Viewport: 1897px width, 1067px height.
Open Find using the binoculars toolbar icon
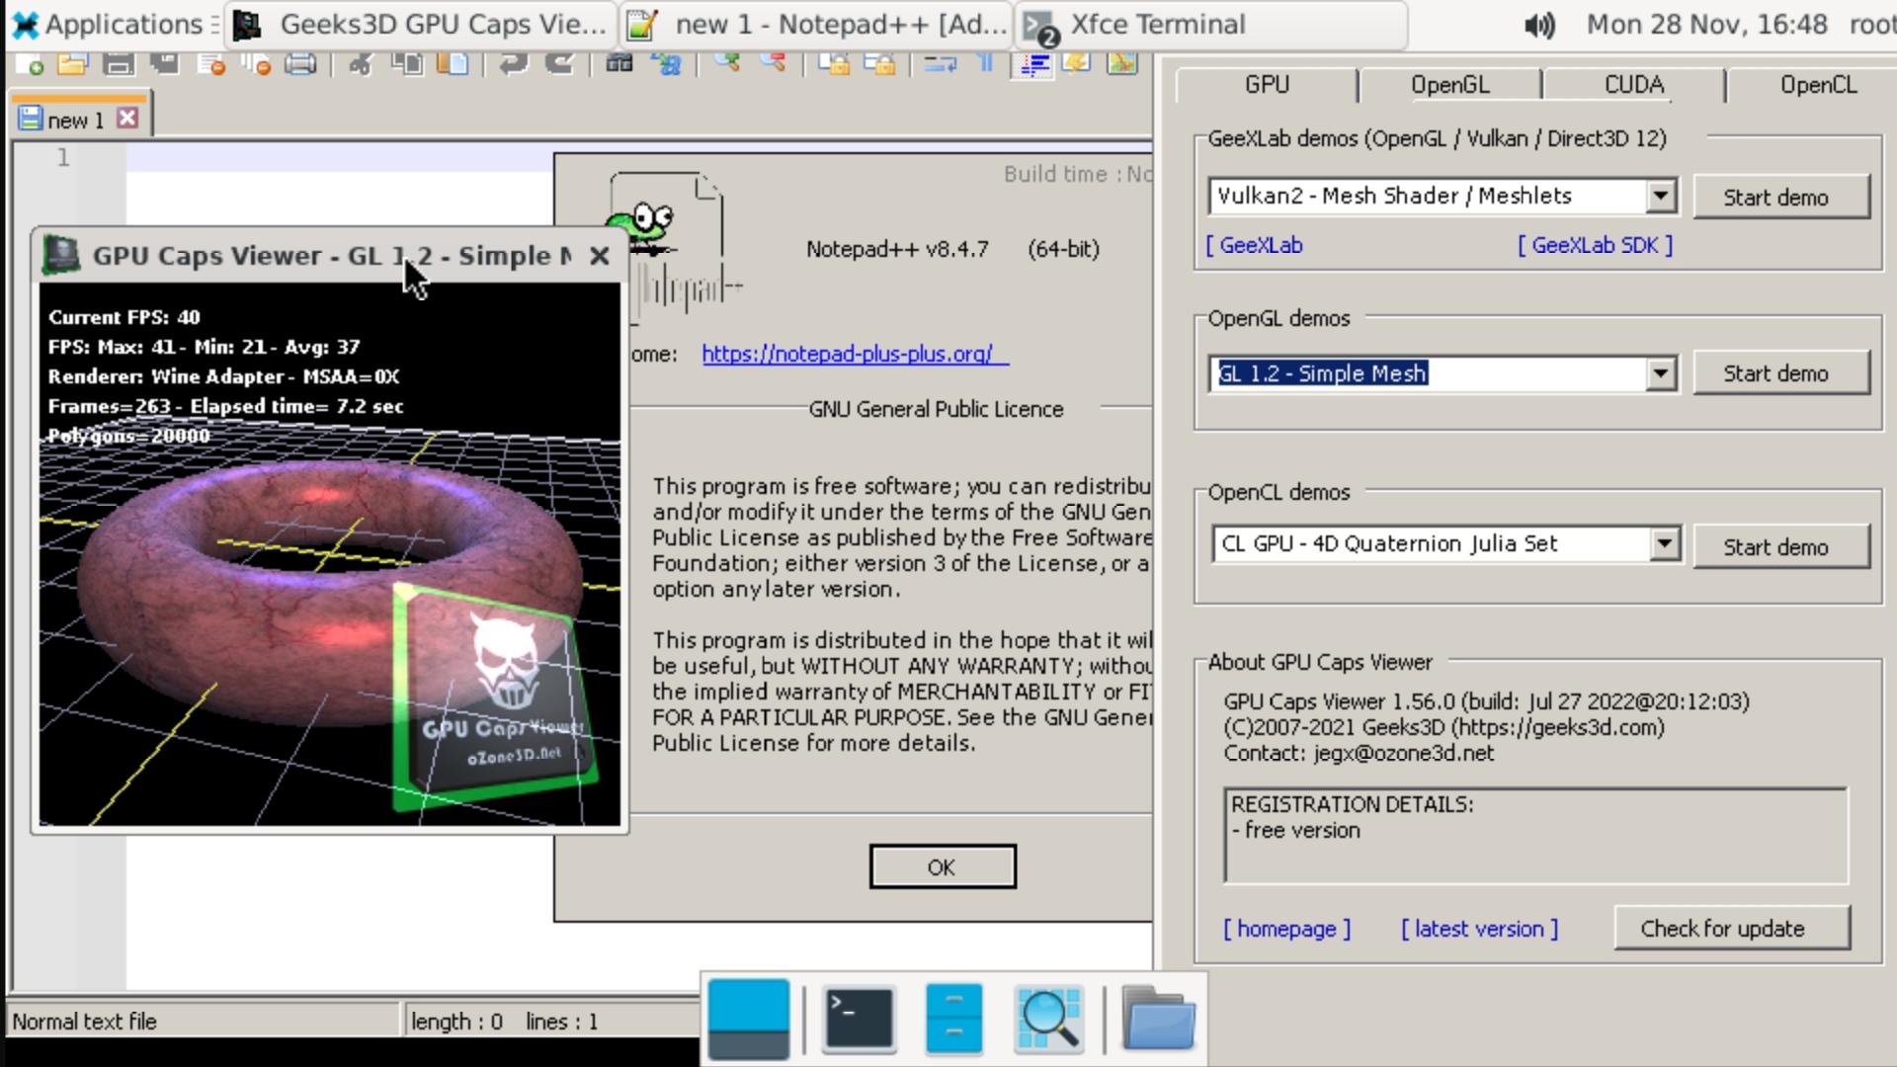[620, 64]
